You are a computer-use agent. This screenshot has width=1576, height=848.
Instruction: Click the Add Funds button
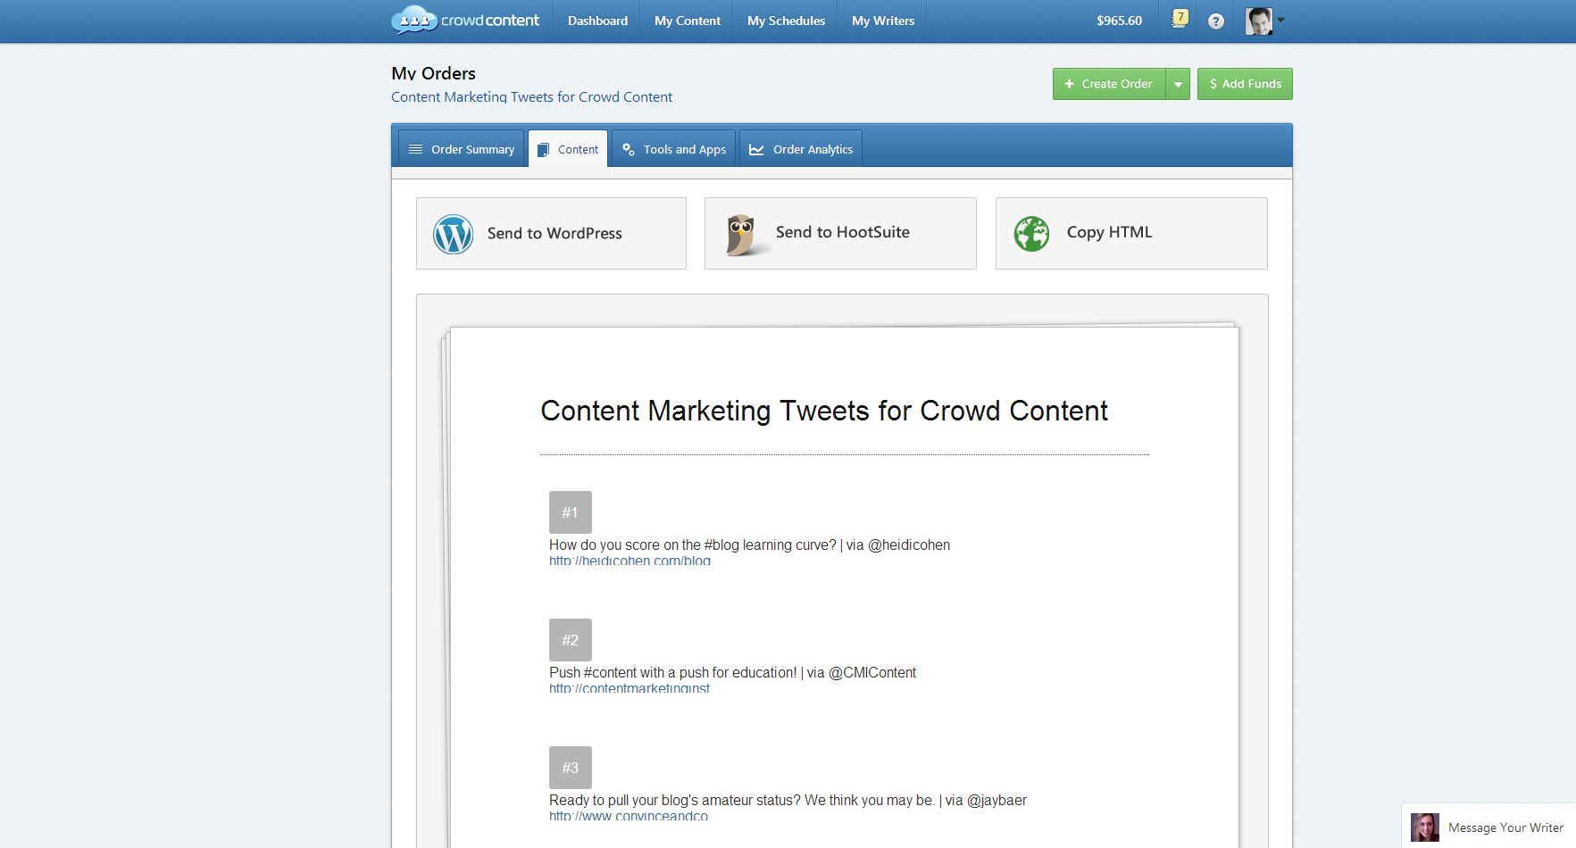[1245, 84]
